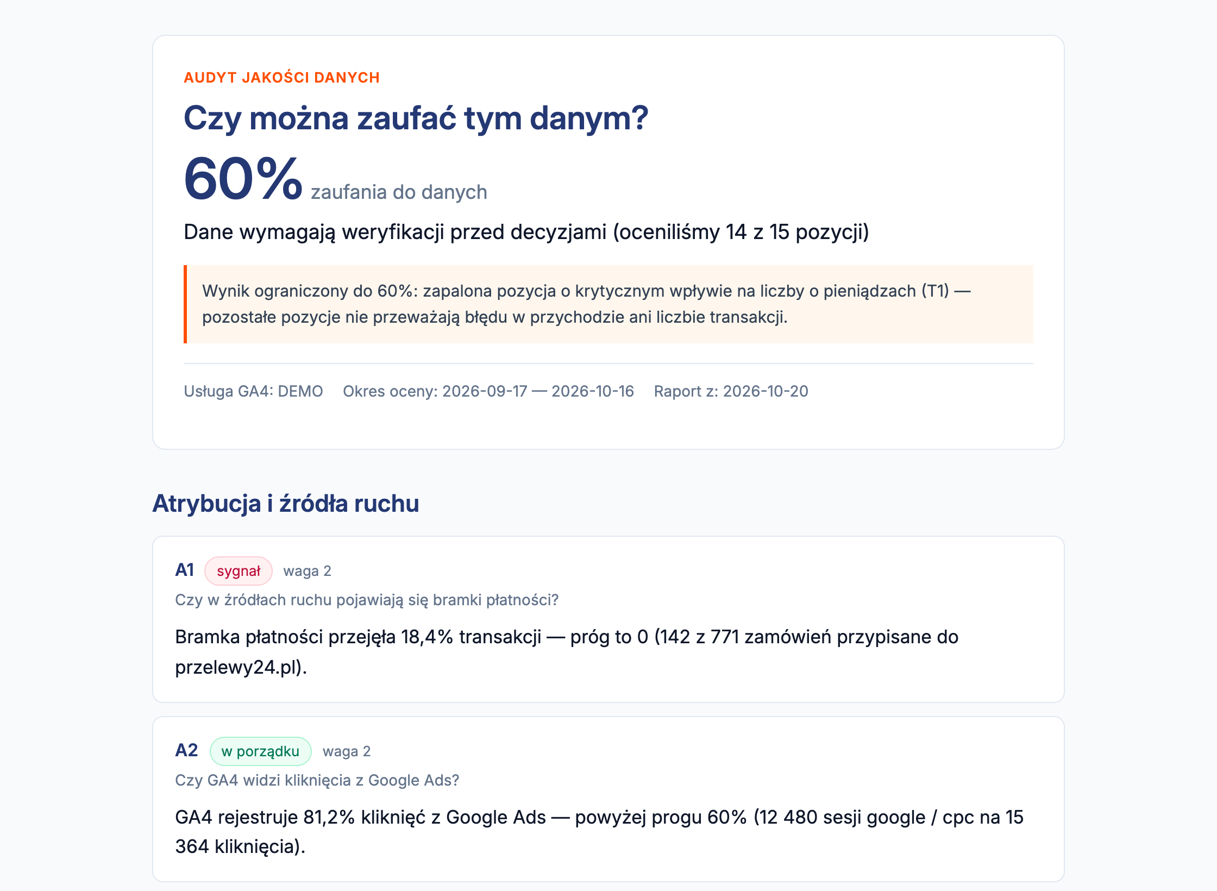Click the A2 item identifier
The height and width of the screenshot is (891, 1217).
[186, 750]
